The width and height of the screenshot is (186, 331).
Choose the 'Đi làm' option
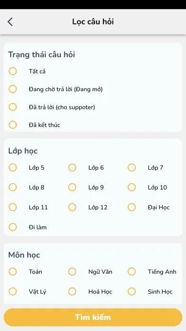point(13,227)
